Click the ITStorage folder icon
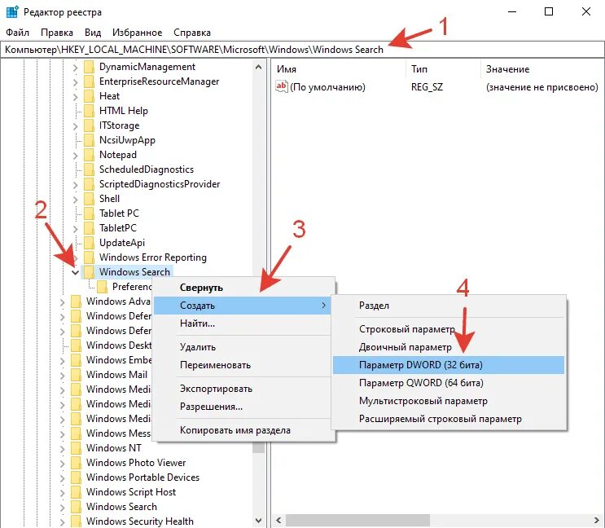605x528 pixels. click(x=89, y=125)
